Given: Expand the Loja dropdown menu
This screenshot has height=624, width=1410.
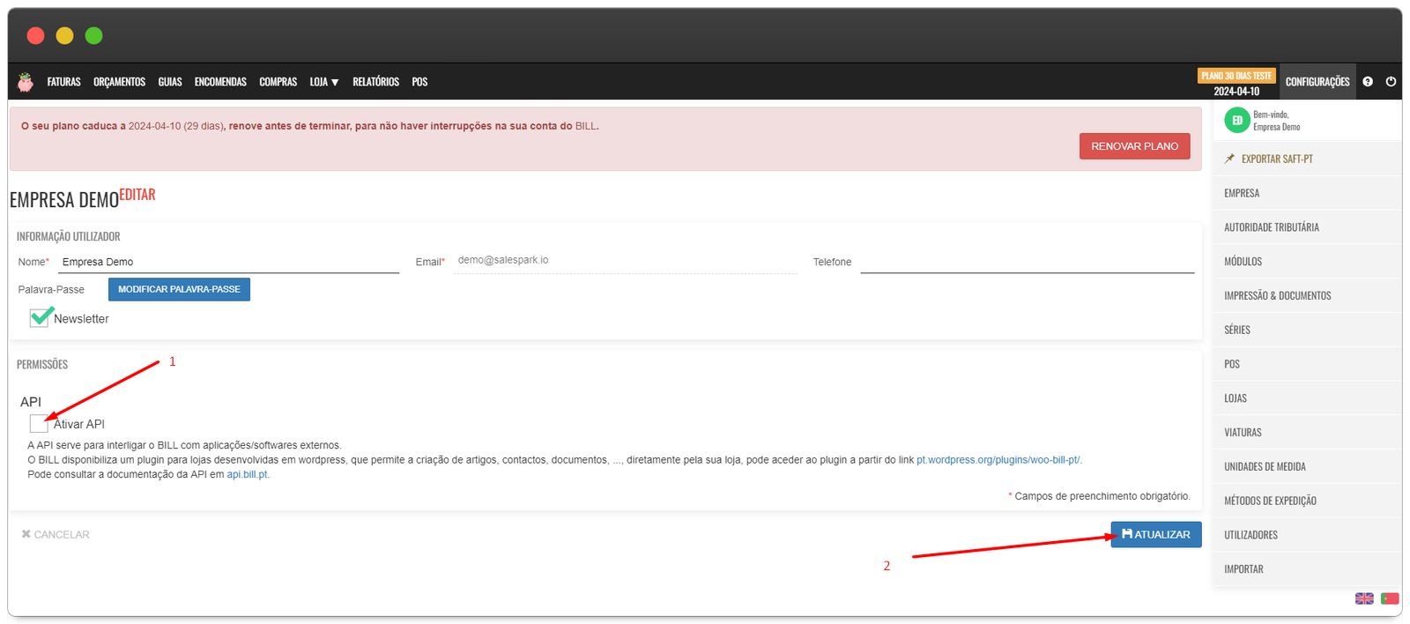Looking at the screenshot, I should point(323,82).
